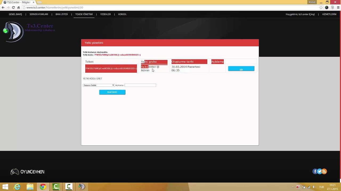This screenshot has width=341, height=191.
Task: Open the battery power tray icon
Action: tap(303, 187)
